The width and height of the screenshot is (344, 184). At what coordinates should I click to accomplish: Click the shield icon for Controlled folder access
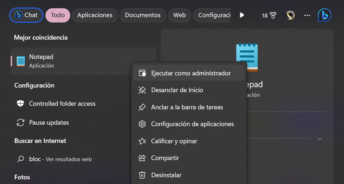[20, 104]
